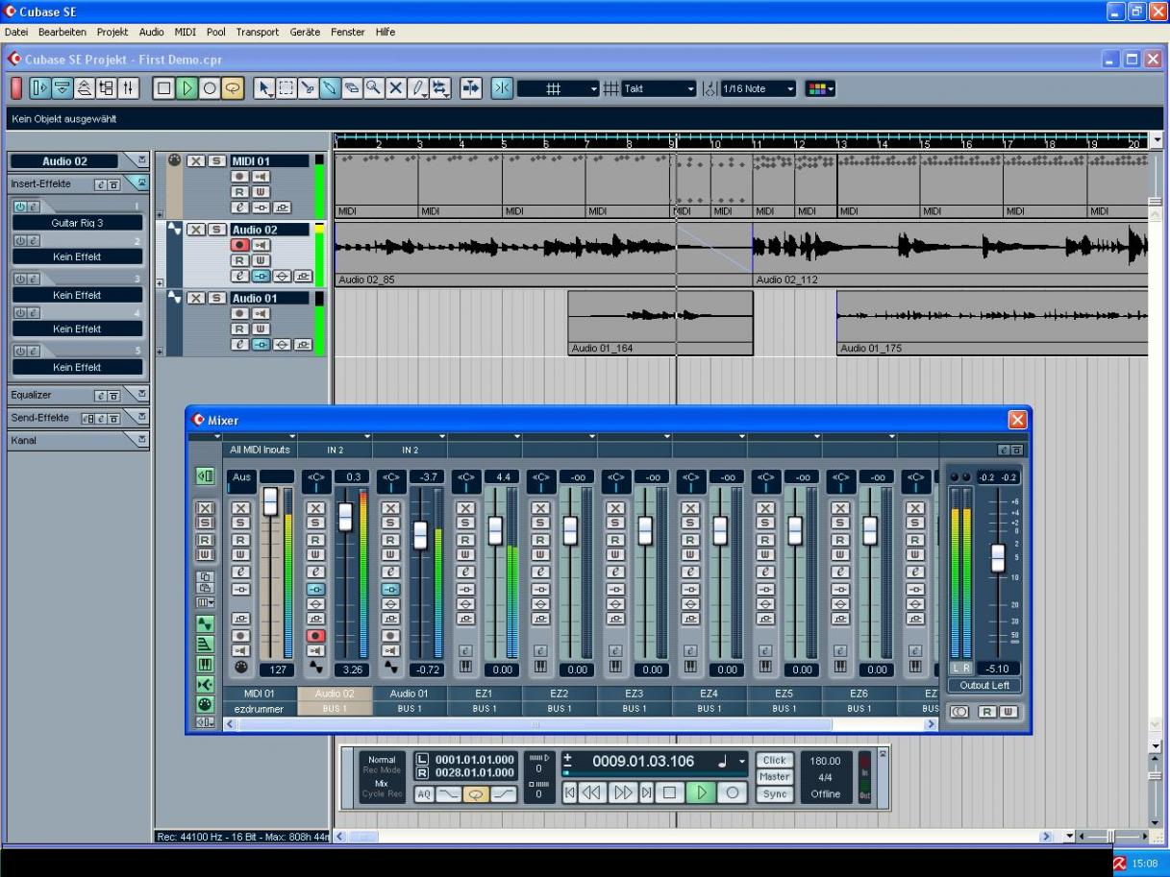
Task: Open the color palette dropdown in toolbar
Action: tap(820, 88)
